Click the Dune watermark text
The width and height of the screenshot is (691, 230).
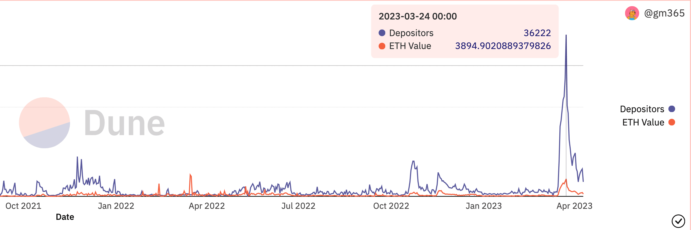click(124, 123)
